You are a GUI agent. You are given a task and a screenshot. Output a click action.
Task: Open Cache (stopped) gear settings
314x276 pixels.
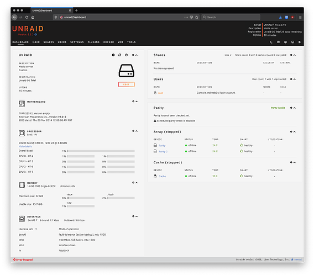(x=291, y=162)
